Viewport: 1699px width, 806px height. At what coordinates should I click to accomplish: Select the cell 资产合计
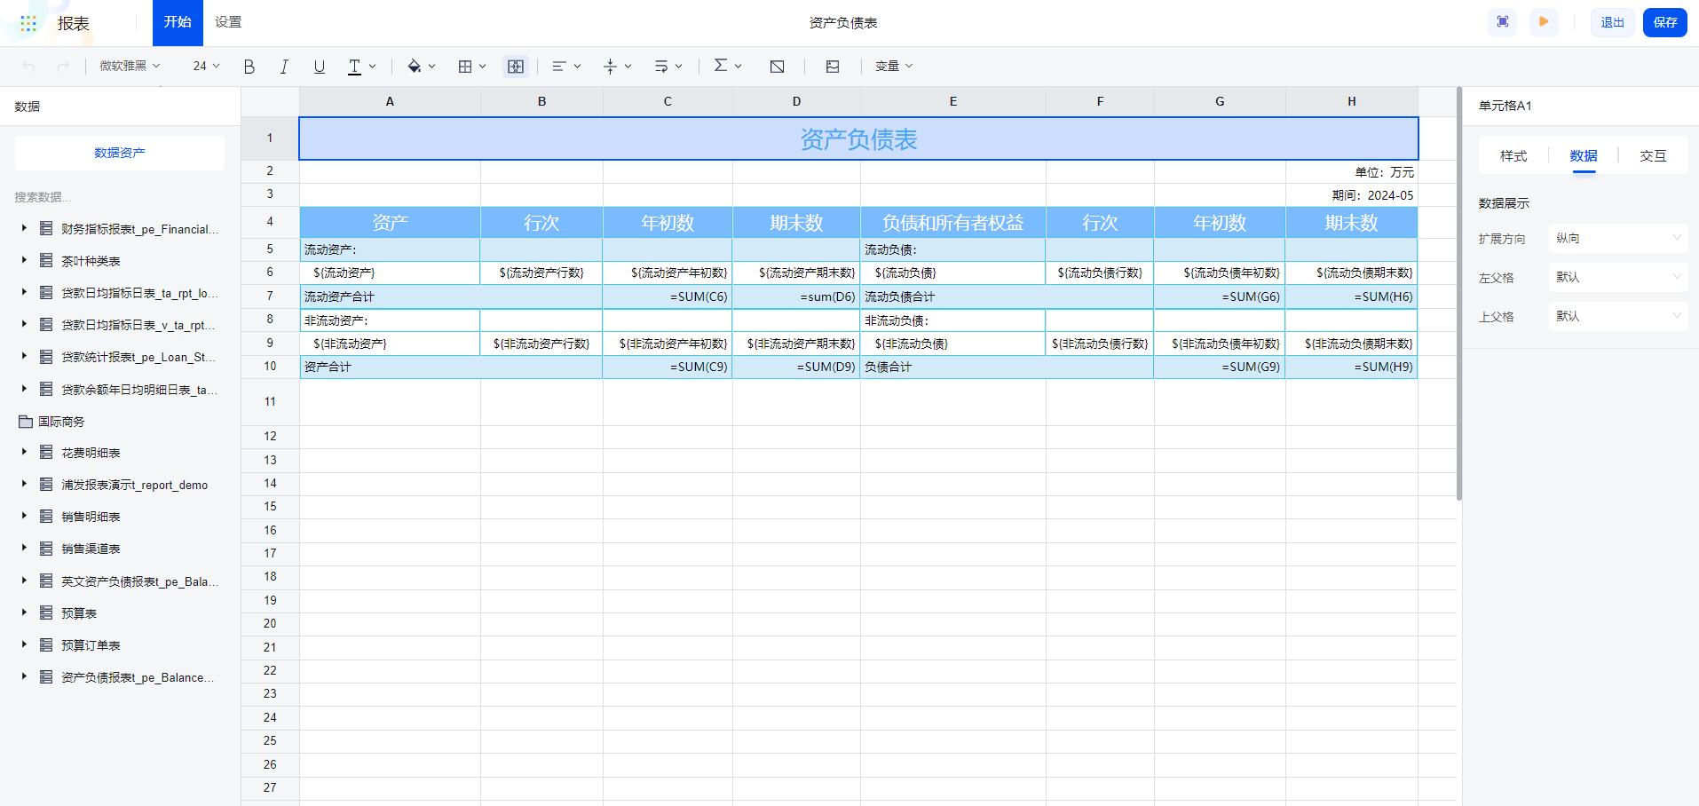tap(451, 367)
